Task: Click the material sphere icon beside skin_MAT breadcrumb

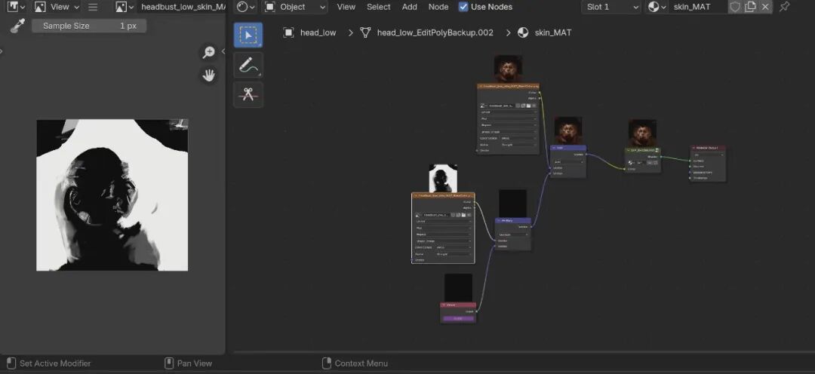Action: 524,32
